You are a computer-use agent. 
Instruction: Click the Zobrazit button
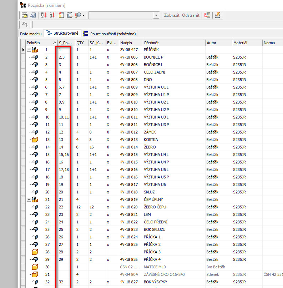(x=172, y=15)
